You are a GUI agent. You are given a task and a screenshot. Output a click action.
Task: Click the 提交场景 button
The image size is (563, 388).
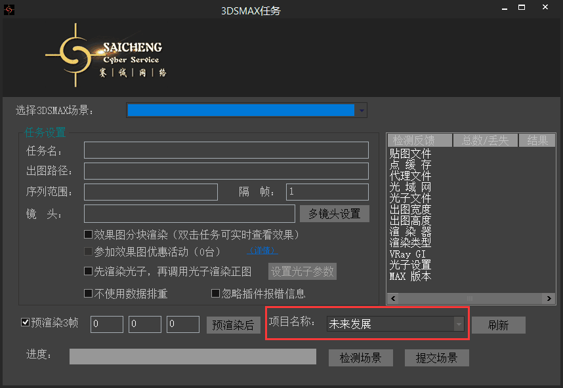[436, 358]
